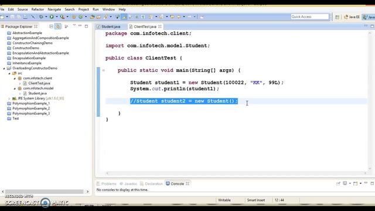Viewport: 375px width, 211px height.
Task: Open the Display Selected Console icon
Action: [345, 183]
